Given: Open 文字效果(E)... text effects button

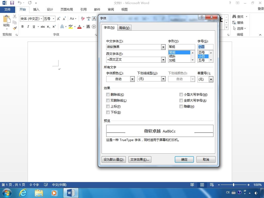Looking at the screenshot, I should (140, 159).
